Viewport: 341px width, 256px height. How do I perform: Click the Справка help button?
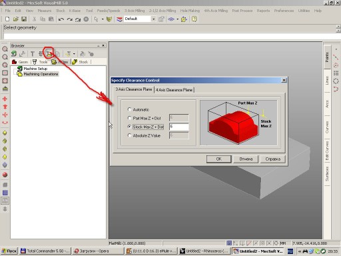click(x=272, y=159)
